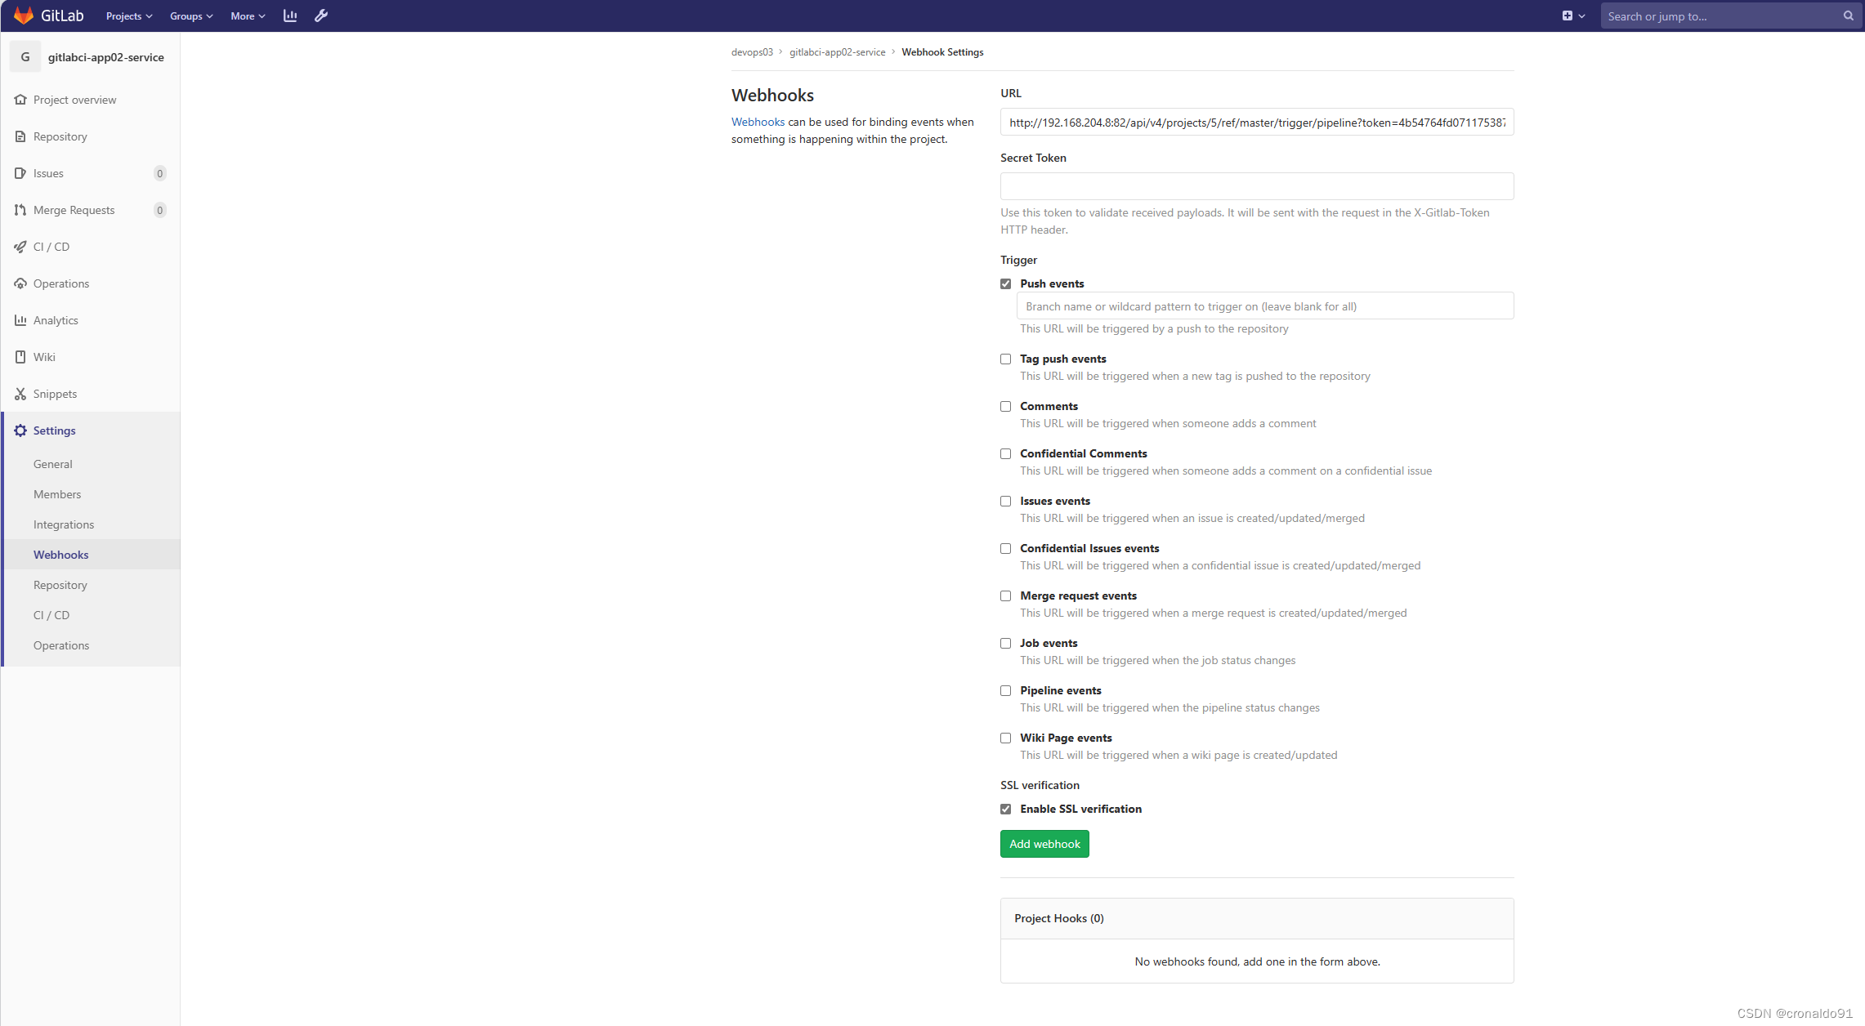This screenshot has width=1865, height=1026.
Task: Focus the branch name pattern field
Action: coord(1264,306)
